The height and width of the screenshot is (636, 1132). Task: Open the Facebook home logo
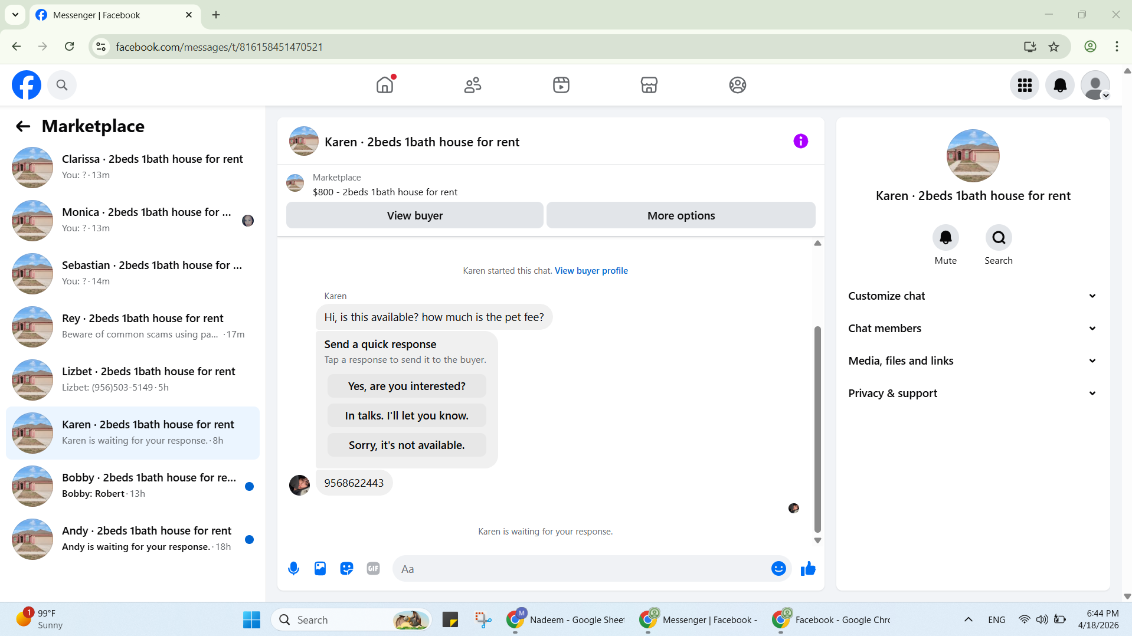click(27, 85)
